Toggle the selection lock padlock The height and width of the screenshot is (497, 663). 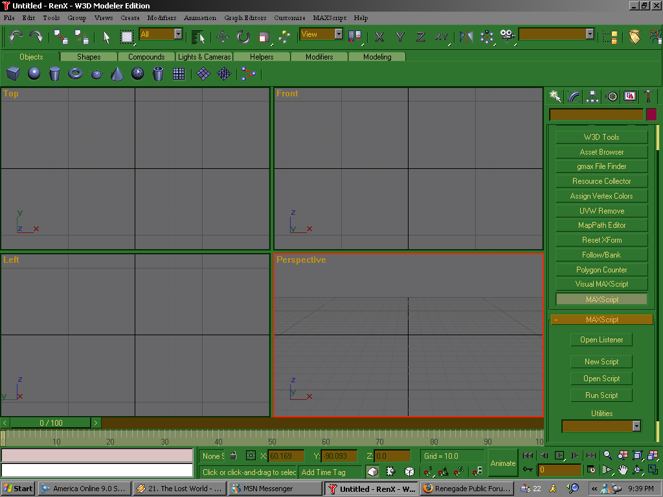pos(232,456)
